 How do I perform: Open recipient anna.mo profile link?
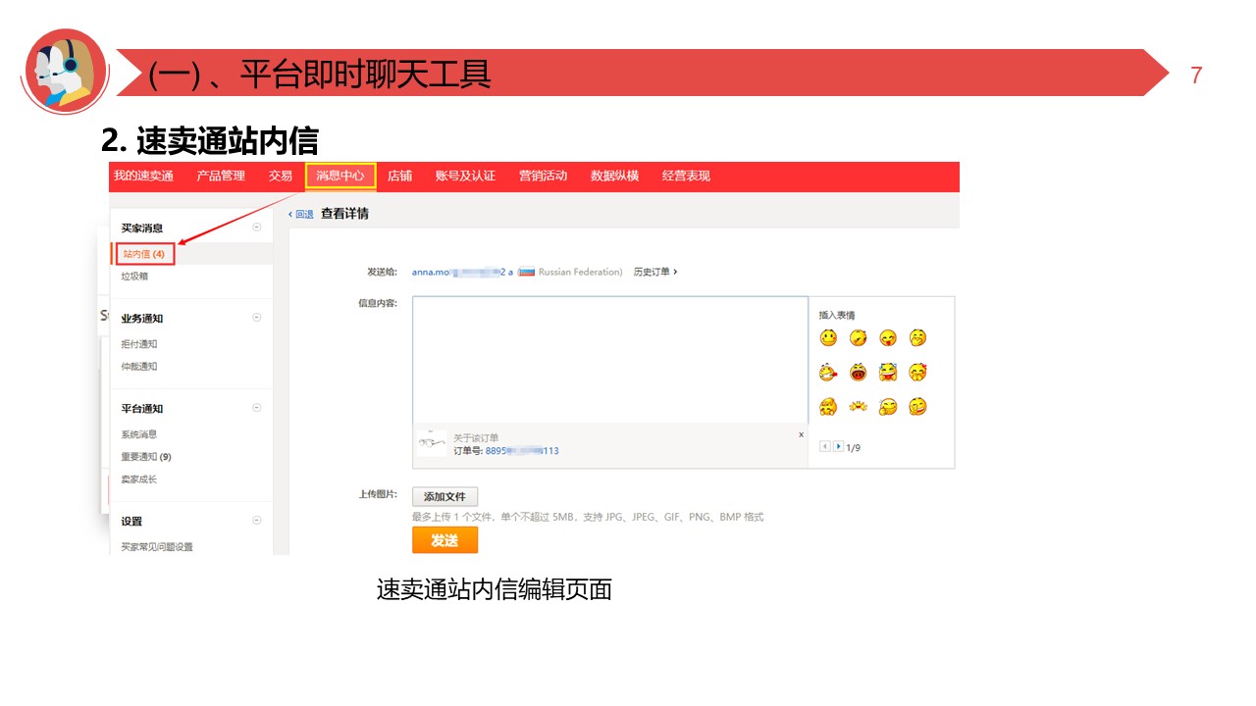pyautogui.click(x=463, y=272)
